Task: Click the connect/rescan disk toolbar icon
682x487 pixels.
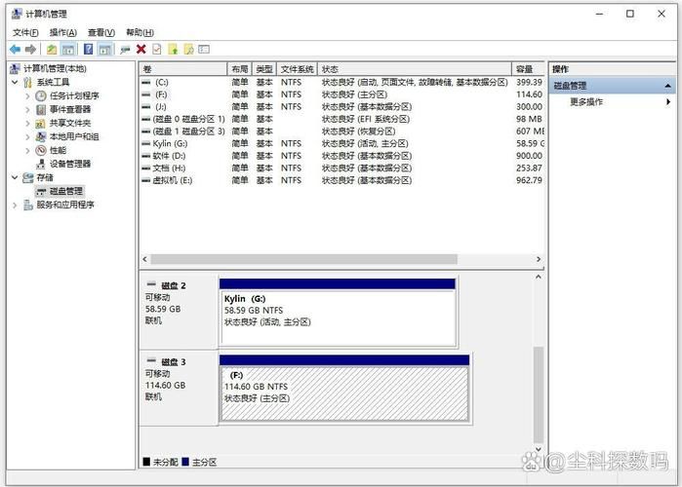Action: point(125,50)
